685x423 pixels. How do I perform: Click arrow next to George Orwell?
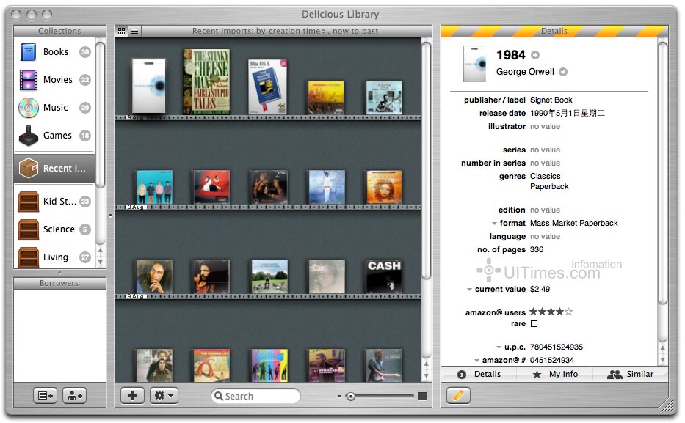pos(563,72)
